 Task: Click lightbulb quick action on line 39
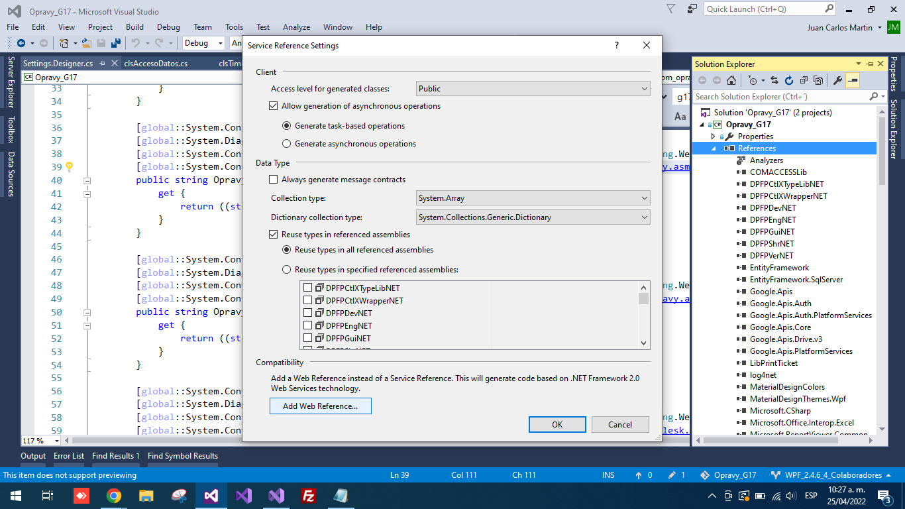click(x=69, y=167)
